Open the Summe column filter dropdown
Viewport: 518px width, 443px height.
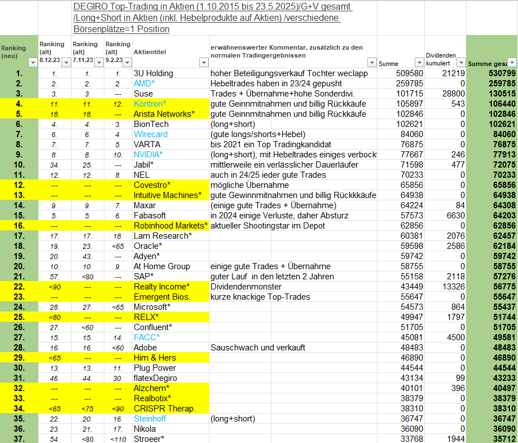pyautogui.click(x=419, y=62)
